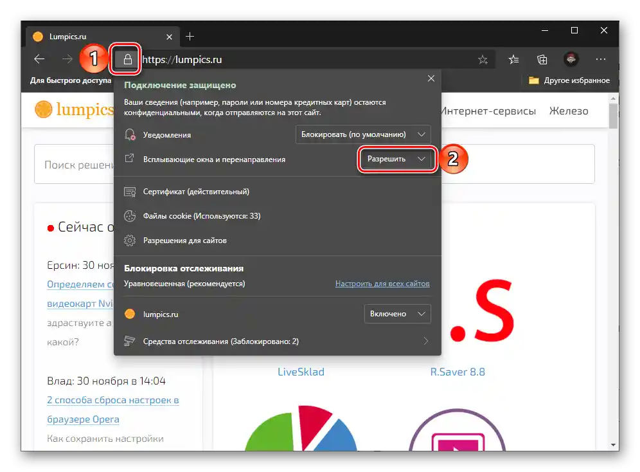Open a new tab with plus

point(190,37)
